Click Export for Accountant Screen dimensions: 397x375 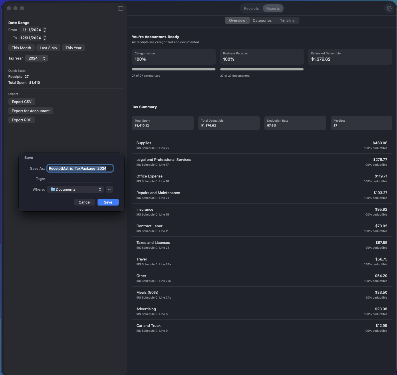tap(30, 111)
